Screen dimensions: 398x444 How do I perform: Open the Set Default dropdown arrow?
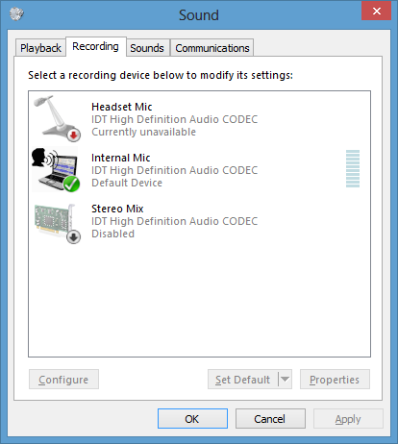[x=285, y=380]
